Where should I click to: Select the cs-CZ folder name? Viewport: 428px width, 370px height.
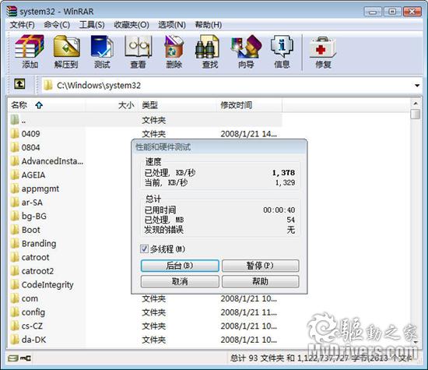(32, 326)
